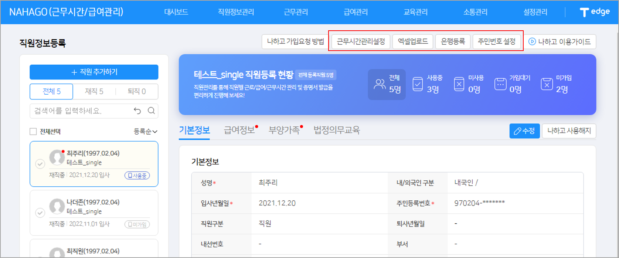Open the 소통관리 menu
This screenshot has width=619, height=258.
[475, 12]
